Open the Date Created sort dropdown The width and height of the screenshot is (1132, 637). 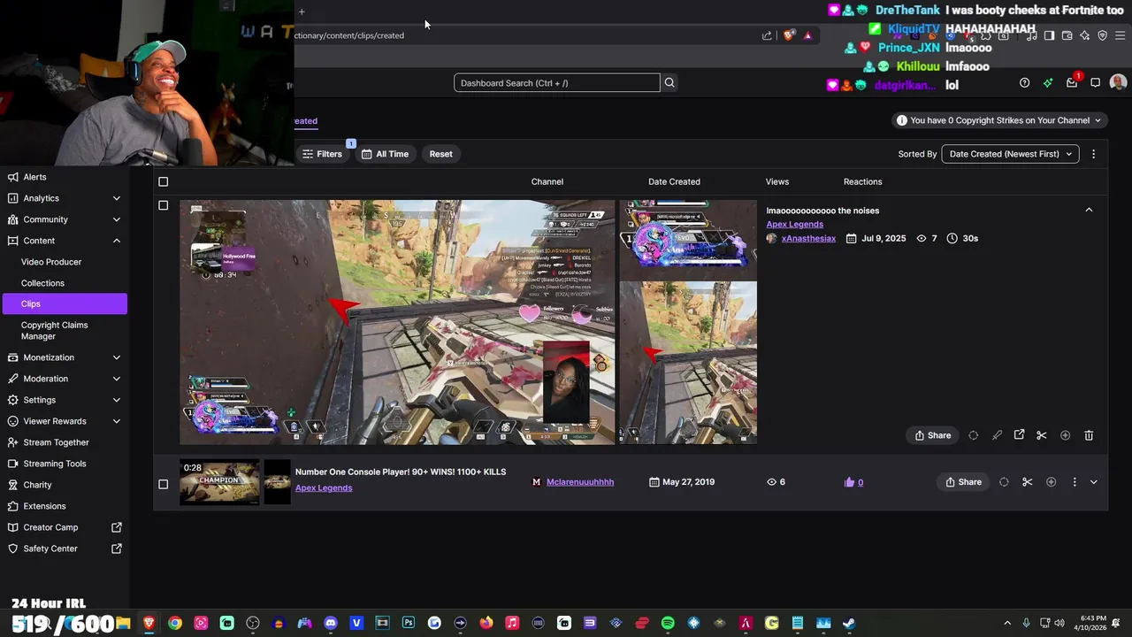(1010, 154)
